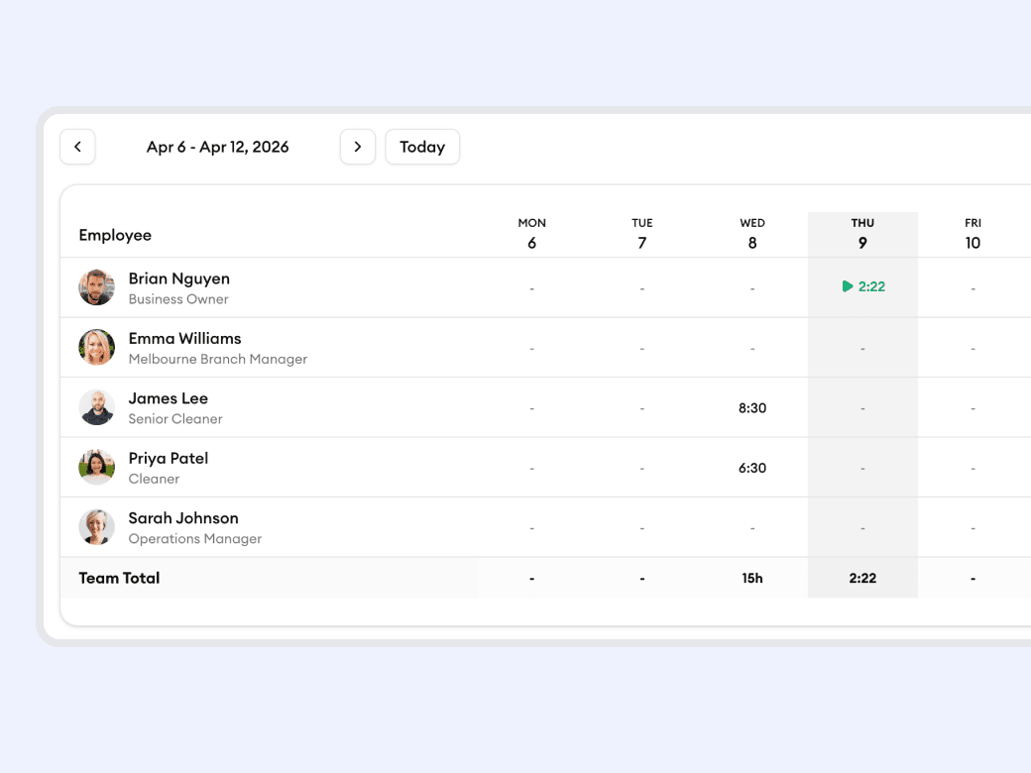
Task: Click Priya Patel's profile avatar
Action: coord(96,467)
